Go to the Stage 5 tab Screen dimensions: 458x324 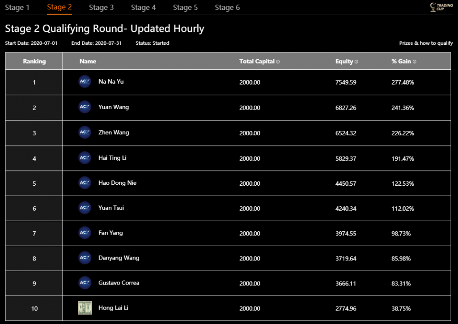(x=185, y=8)
